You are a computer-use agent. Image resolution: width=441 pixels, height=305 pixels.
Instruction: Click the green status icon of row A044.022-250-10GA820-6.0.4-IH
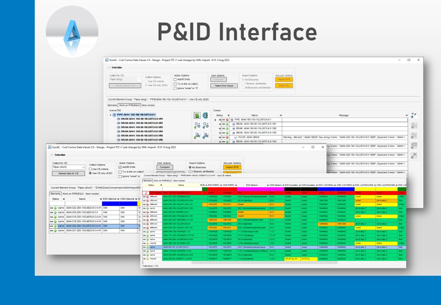(55, 208)
